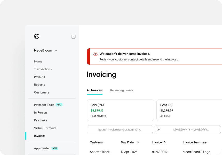The height and width of the screenshot is (155, 222).
Task: Switch to Recurring Series tab
Action: [122, 90]
